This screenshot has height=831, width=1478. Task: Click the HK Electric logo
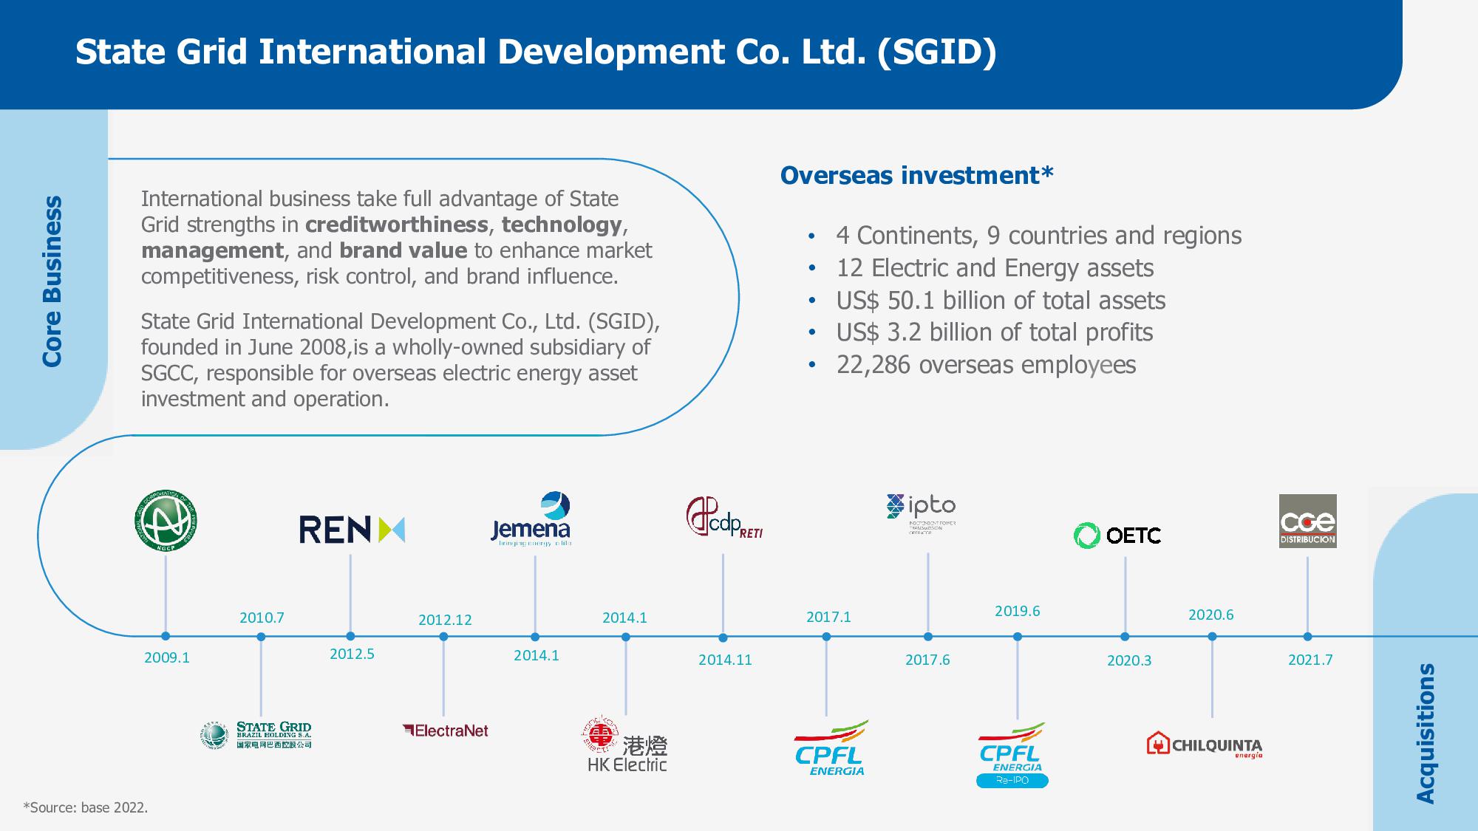[x=627, y=745]
